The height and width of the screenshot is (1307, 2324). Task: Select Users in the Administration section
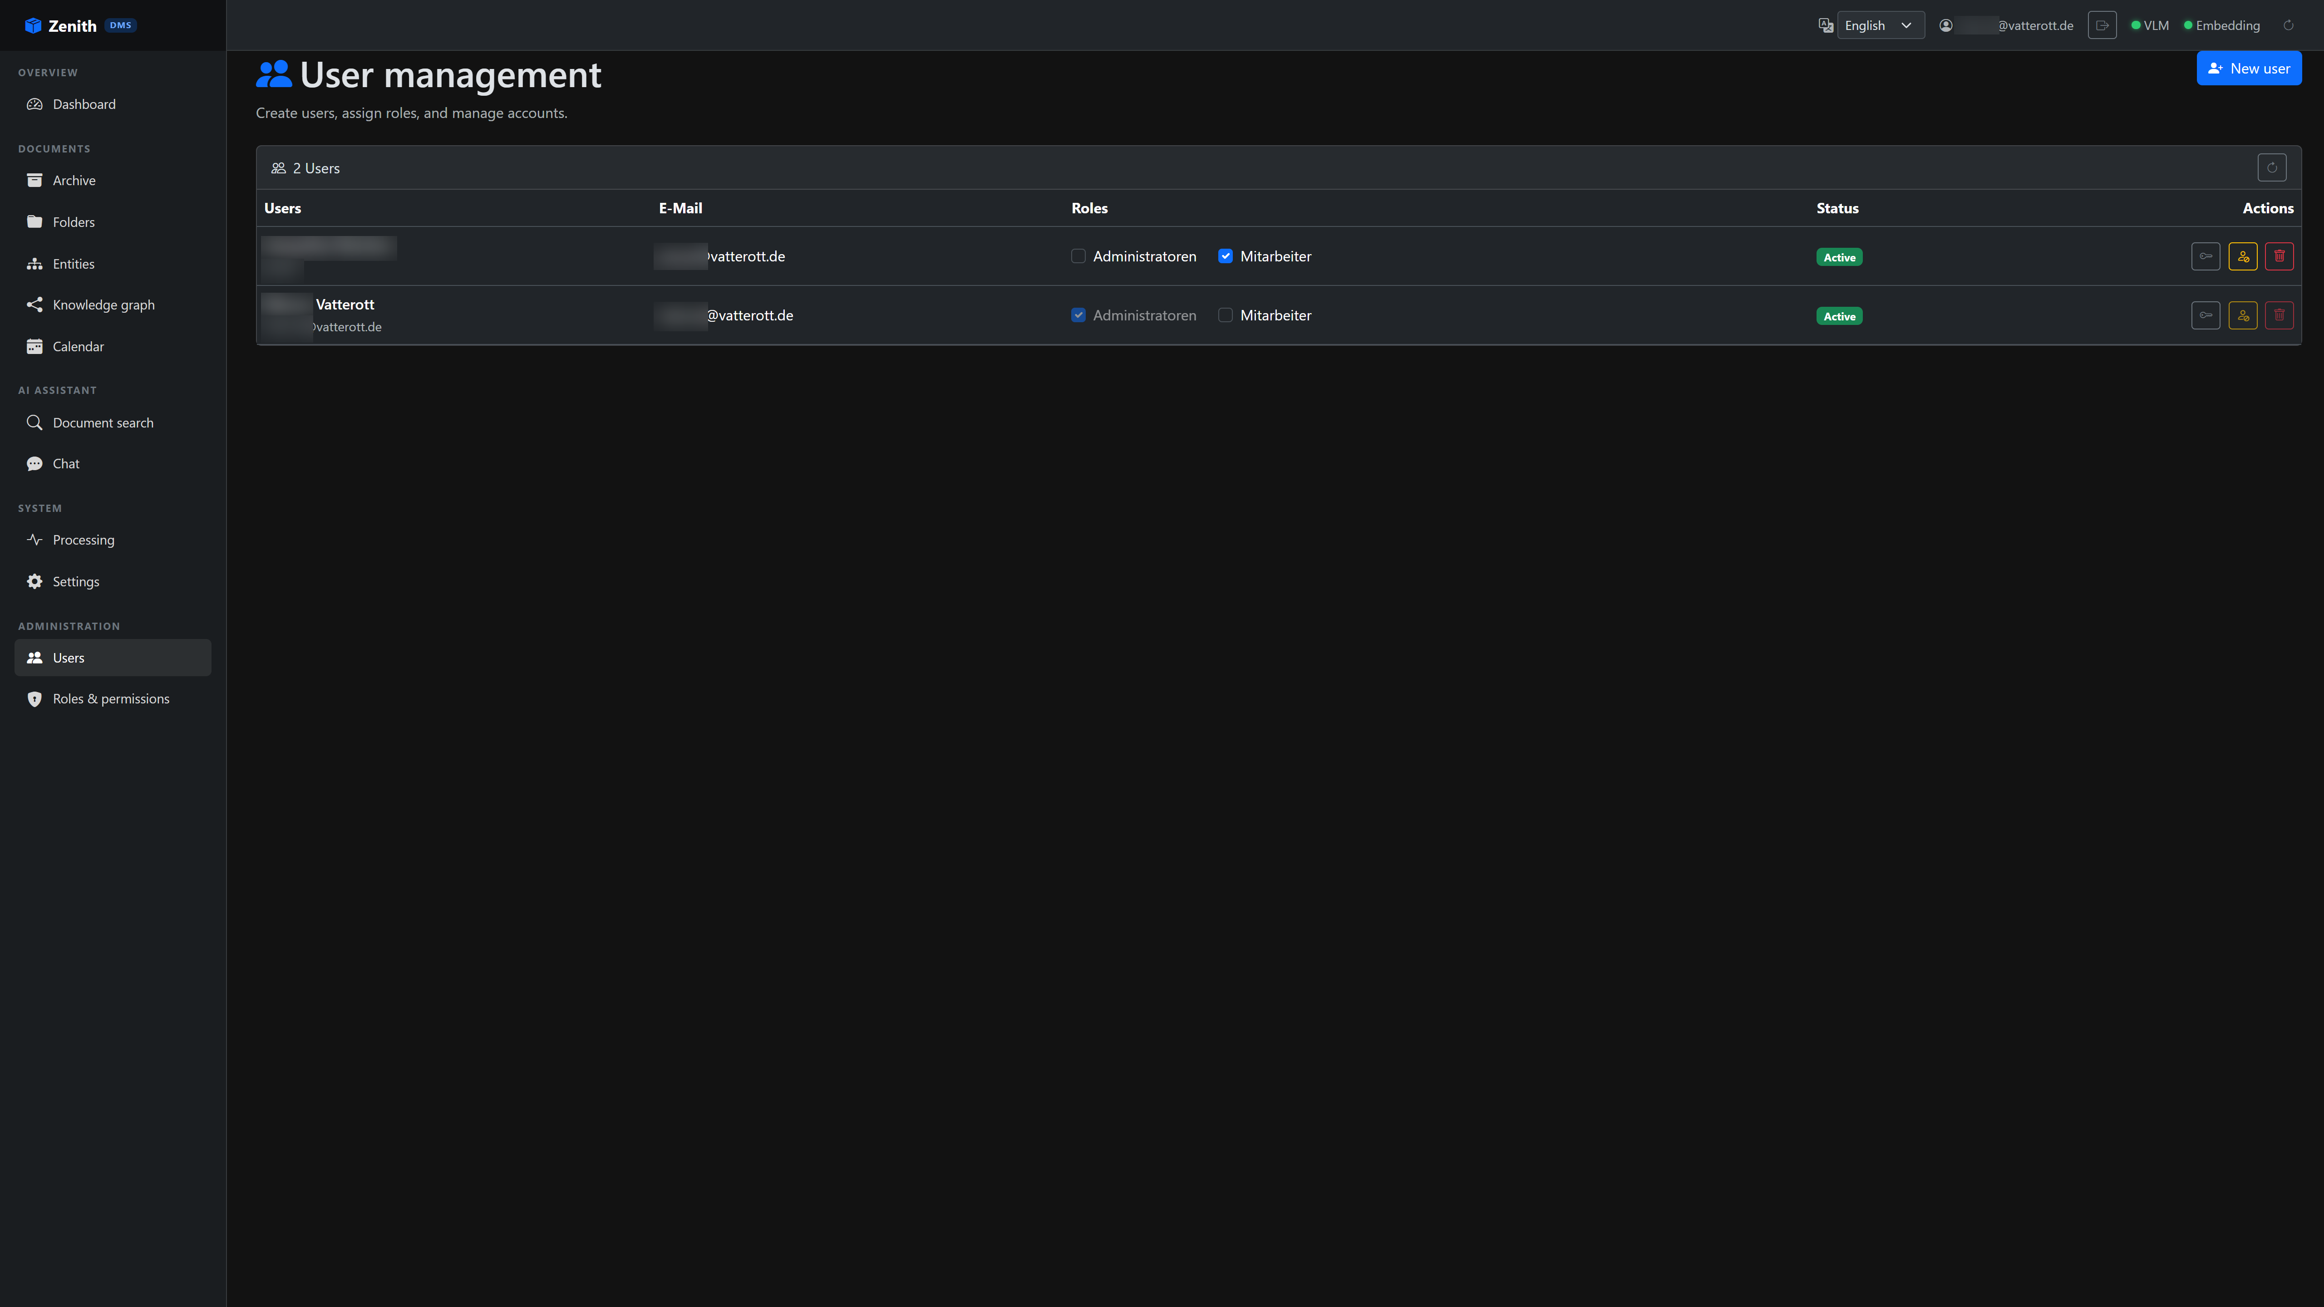(113, 658)
